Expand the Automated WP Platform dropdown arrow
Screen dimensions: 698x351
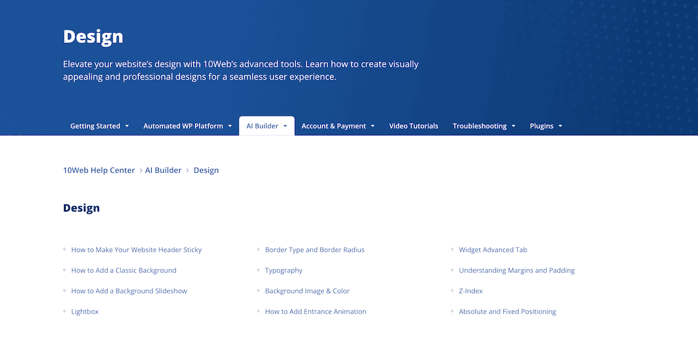click(230, 126)
